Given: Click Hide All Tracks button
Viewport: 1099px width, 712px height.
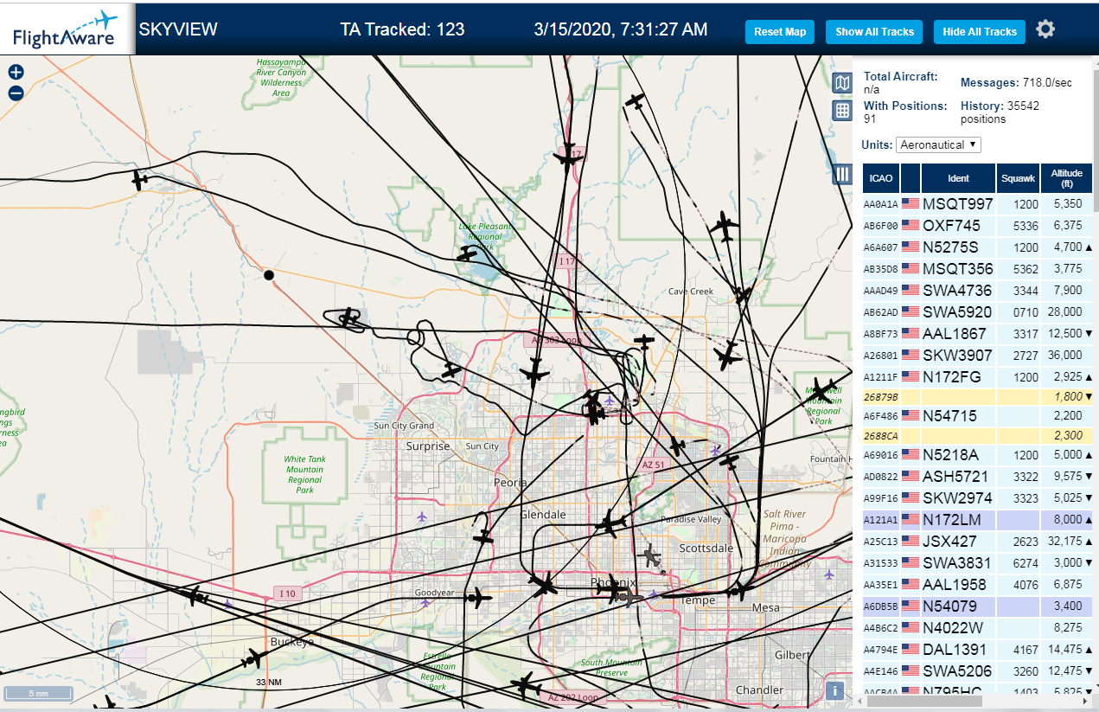Looking at the screenshot, I should click(980, 32).
